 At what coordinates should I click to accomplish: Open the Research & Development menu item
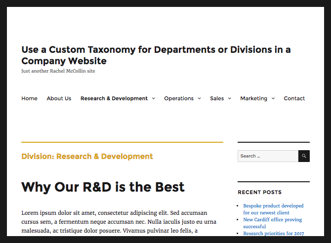pos(114,98)
